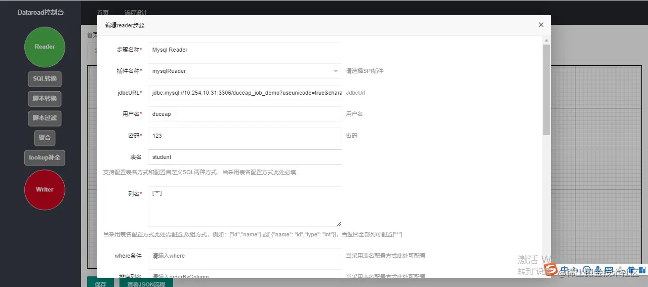The height and width of the screenshot is (287, 648).
Task: Pick the SQL转换 component
Action: [45, 79]
